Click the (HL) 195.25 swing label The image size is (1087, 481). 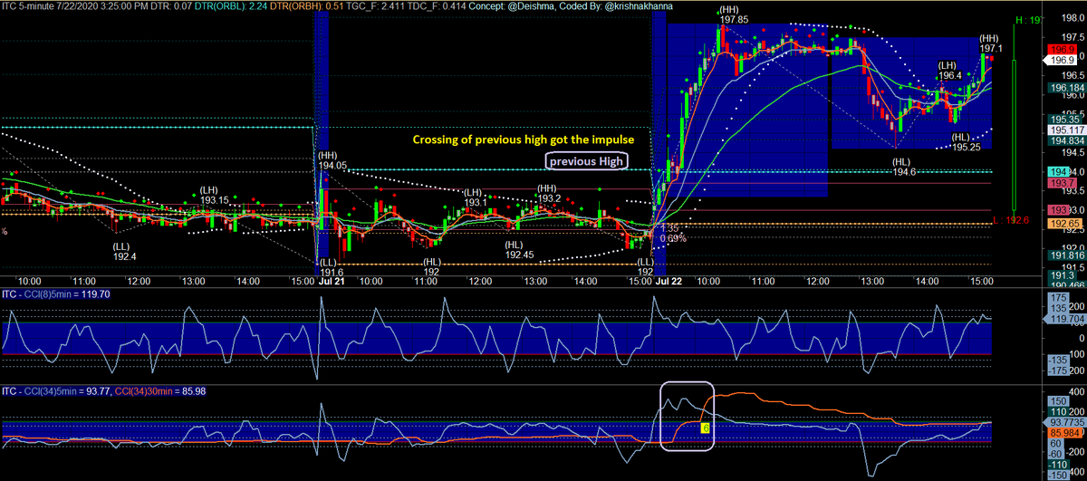(x=967, y=141)
